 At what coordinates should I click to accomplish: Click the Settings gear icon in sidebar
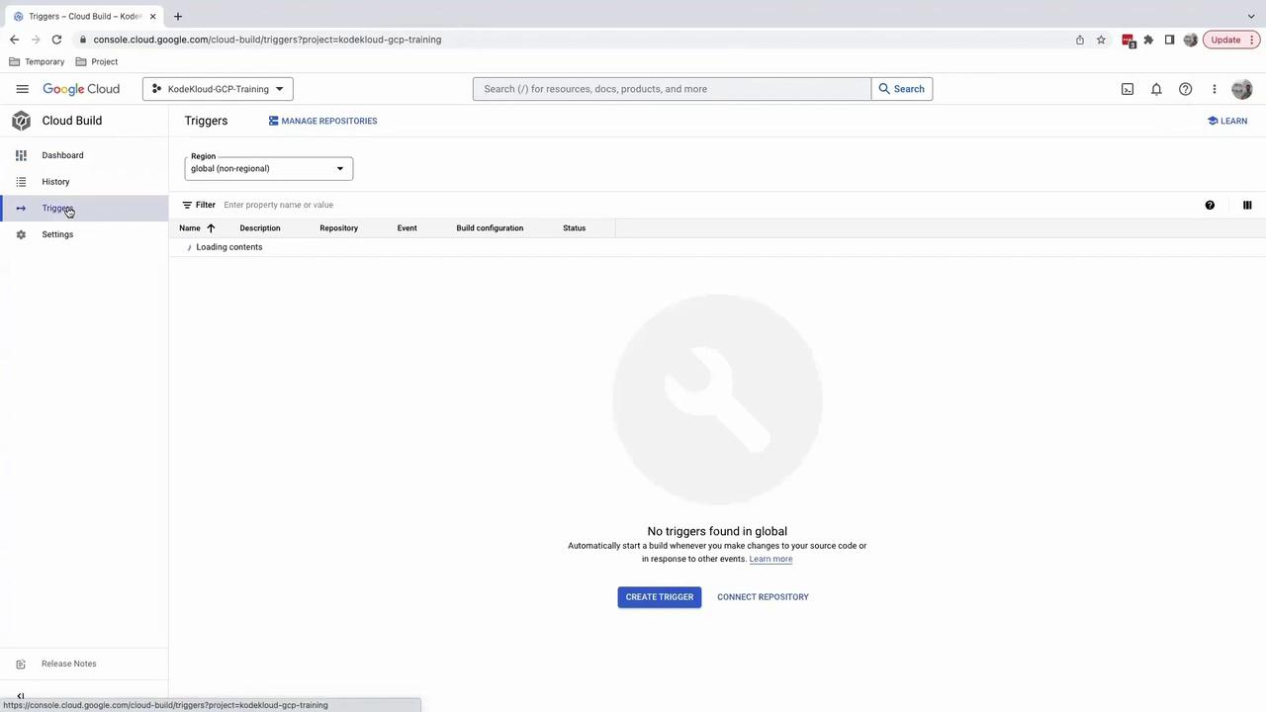click(21, 234)
